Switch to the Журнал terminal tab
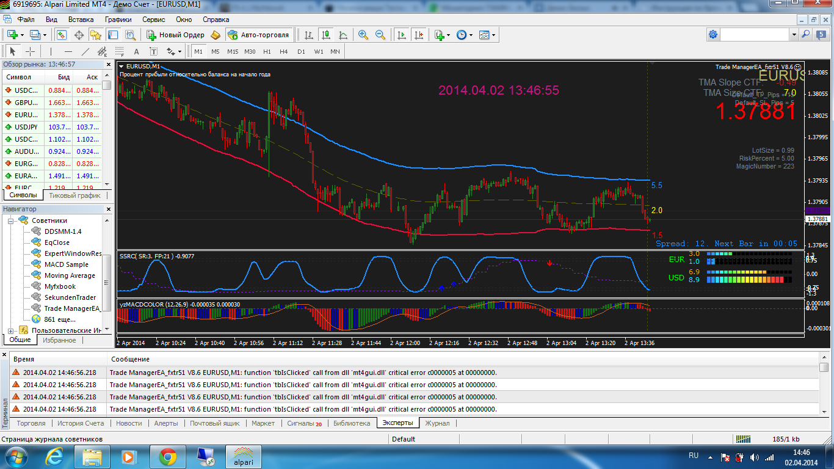The image size is (834, 469). click(x=437, y=423)
